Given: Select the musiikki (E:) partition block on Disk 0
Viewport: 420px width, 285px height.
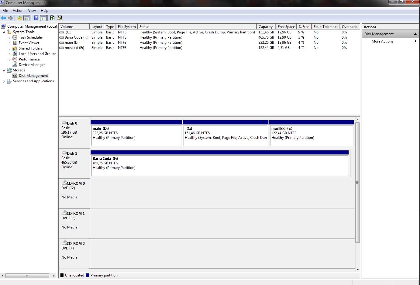Looking at the screenshot, I should pos(312,133).
